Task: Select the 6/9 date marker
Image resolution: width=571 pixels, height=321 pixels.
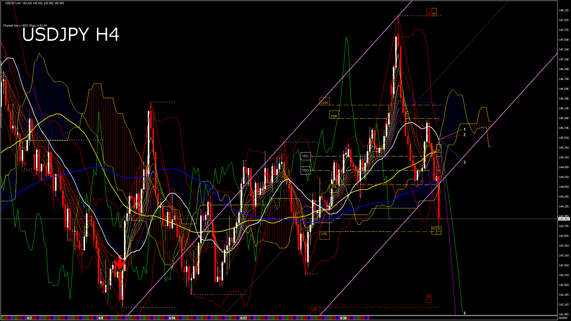Action: coord(101,318)
